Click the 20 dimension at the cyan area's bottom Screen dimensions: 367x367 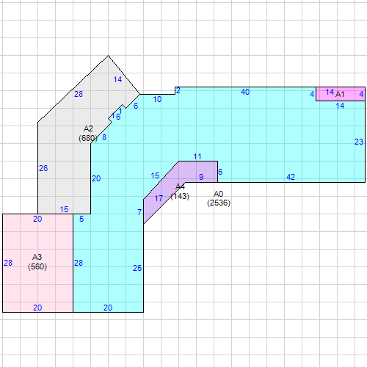tap(108, 308)
